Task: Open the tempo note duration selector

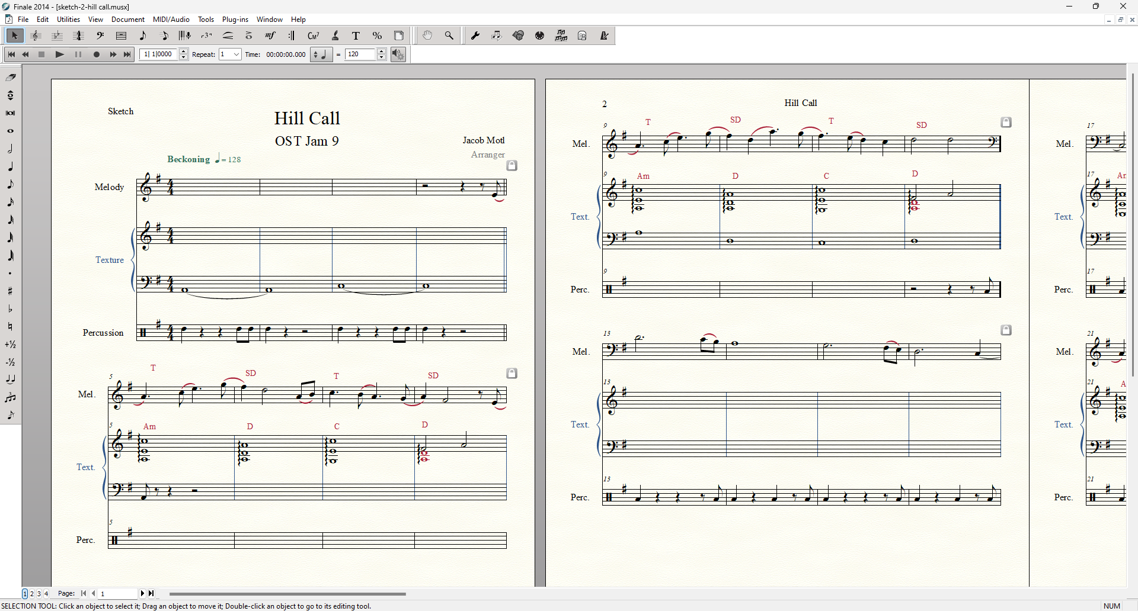Action: point(321,54)
